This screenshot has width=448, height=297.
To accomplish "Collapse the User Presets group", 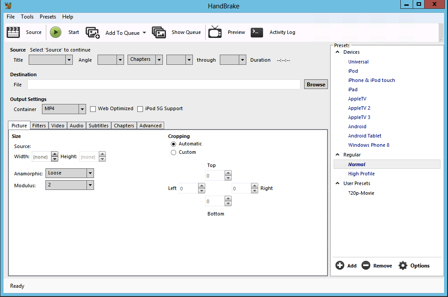I will pyautogui.click(x=337, y=183).
